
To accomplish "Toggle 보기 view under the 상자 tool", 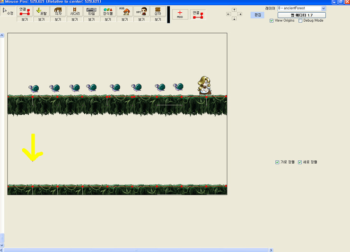I will [158, 19].
